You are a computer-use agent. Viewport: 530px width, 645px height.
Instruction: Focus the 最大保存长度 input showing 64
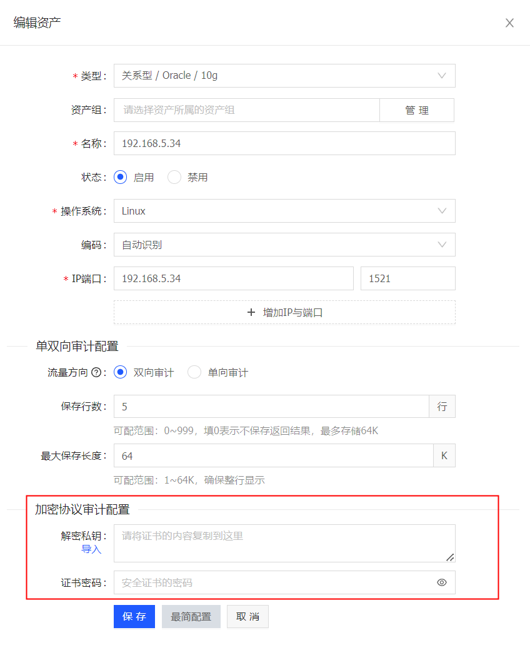274,455
